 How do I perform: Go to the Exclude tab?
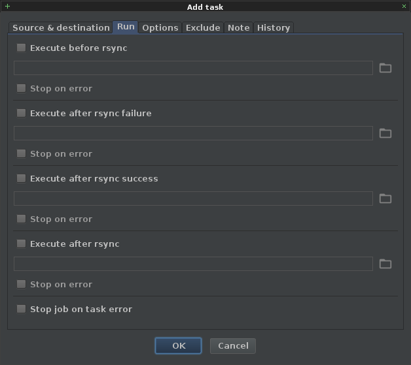click(203, 27)
